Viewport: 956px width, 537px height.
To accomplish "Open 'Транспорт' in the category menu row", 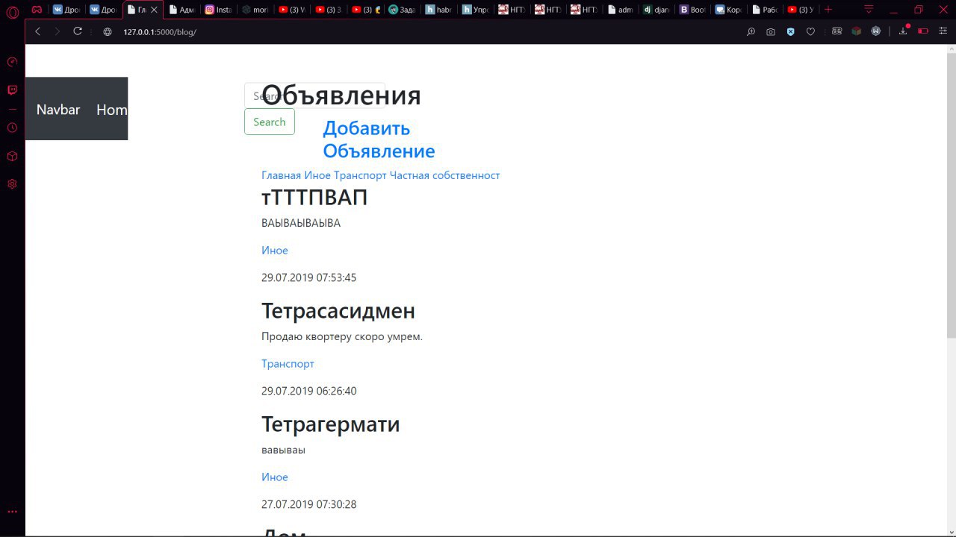I will coord(360,175).
